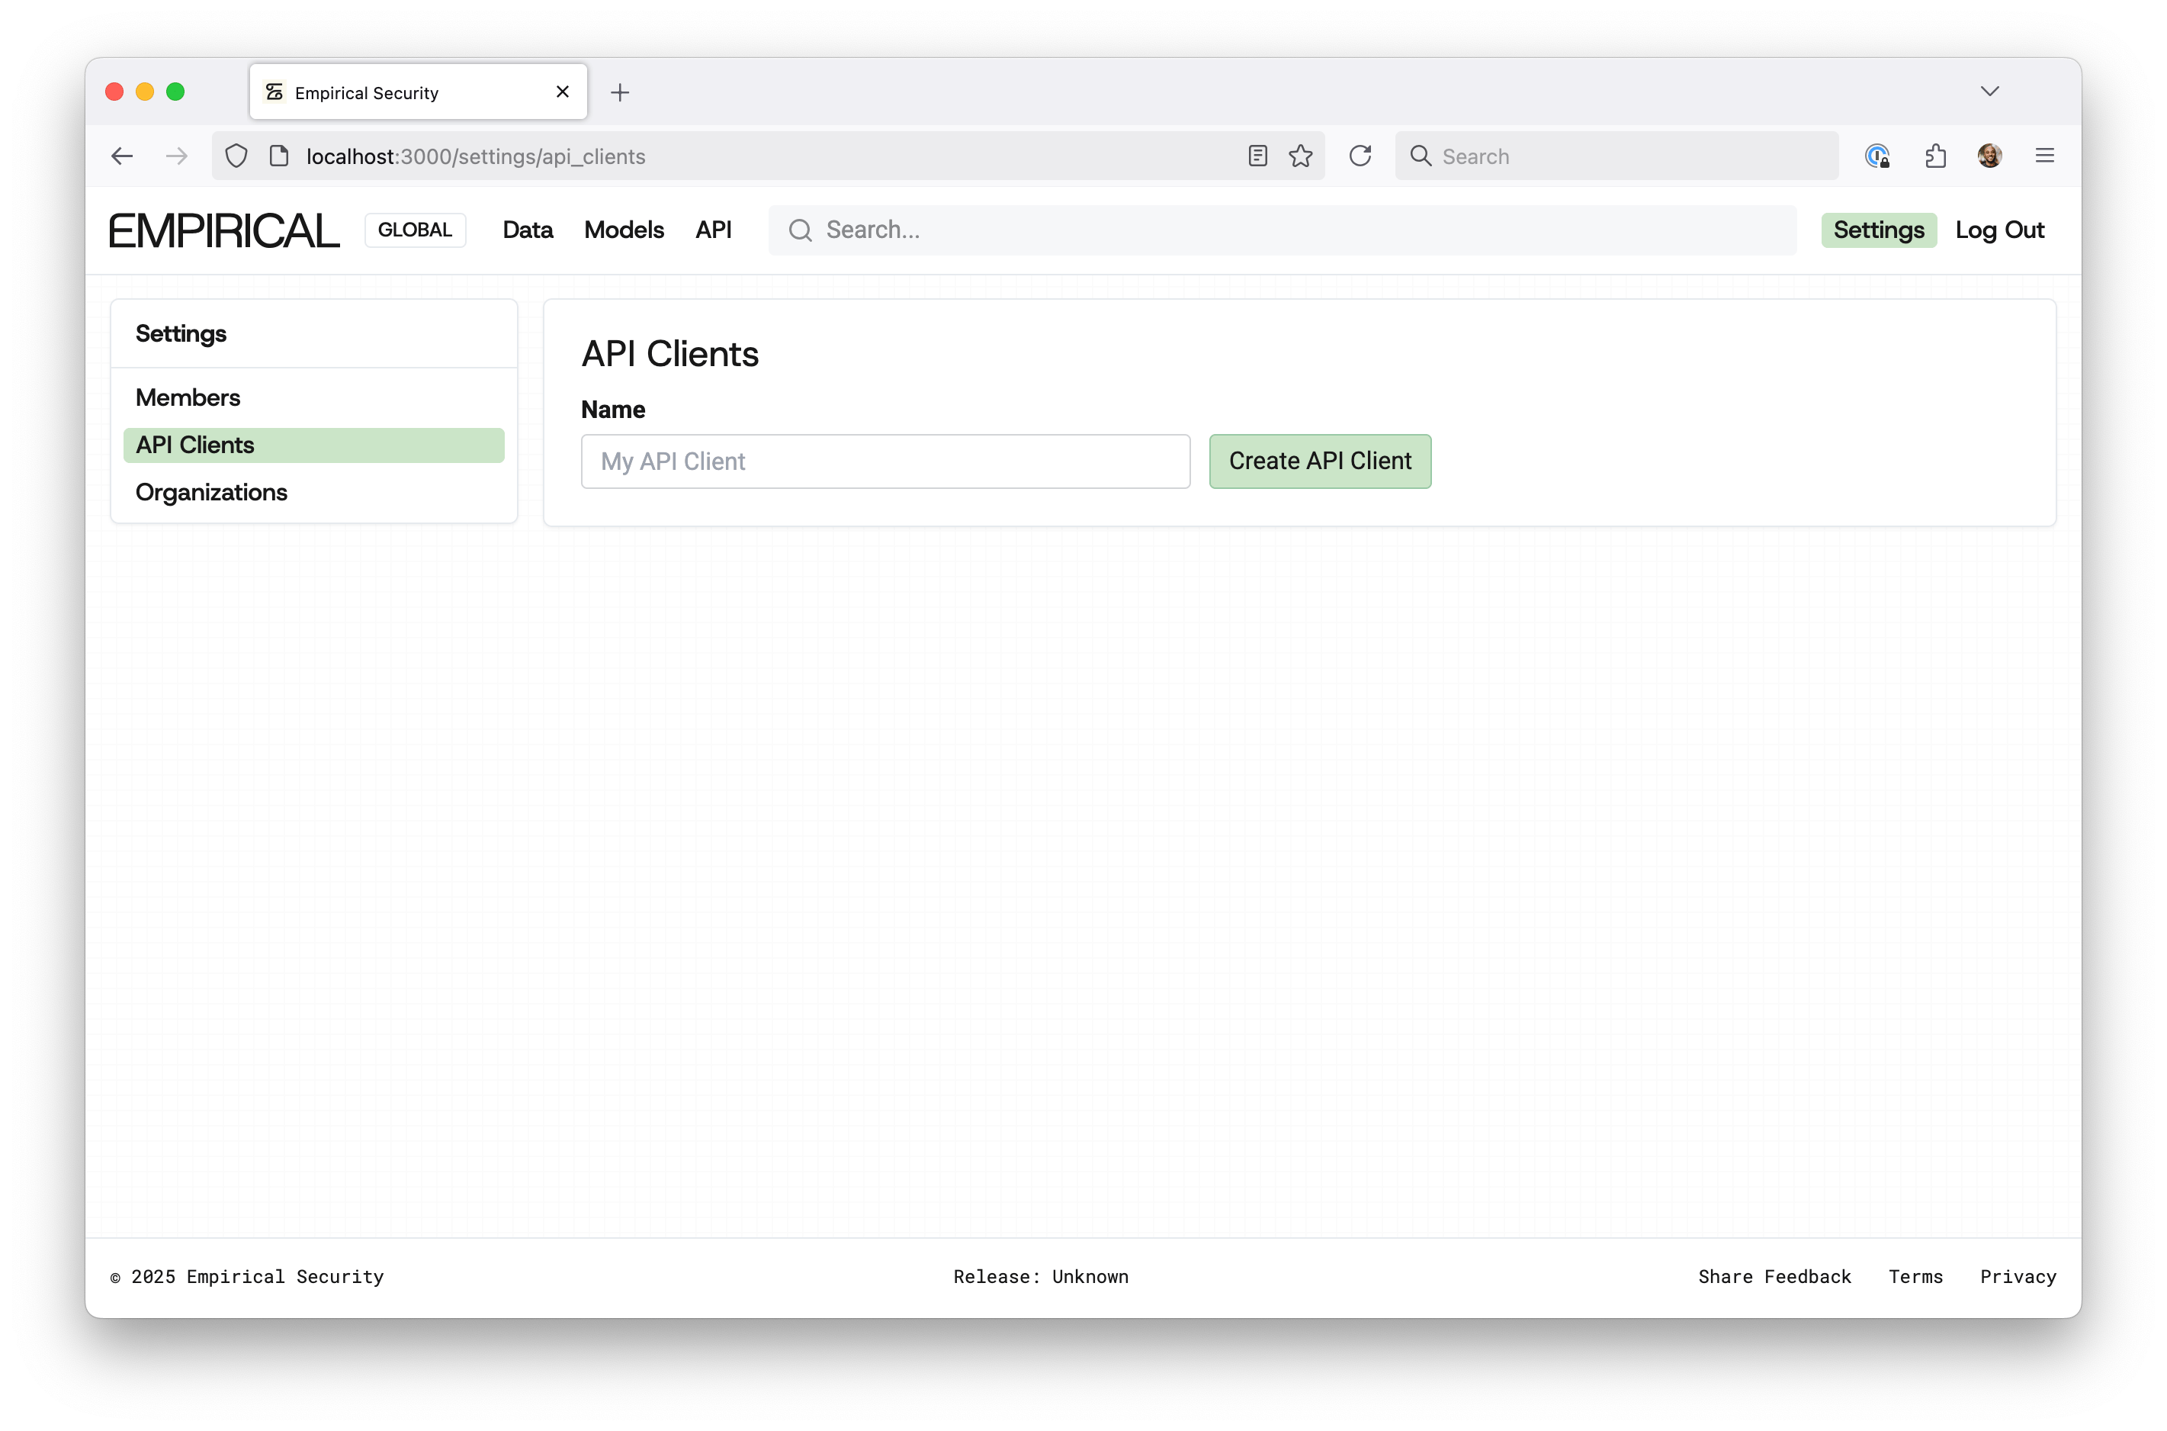This screenshot has height=1431, width=2167.
Task: Open the browser profile avatar
Action: coord(1990,155)
